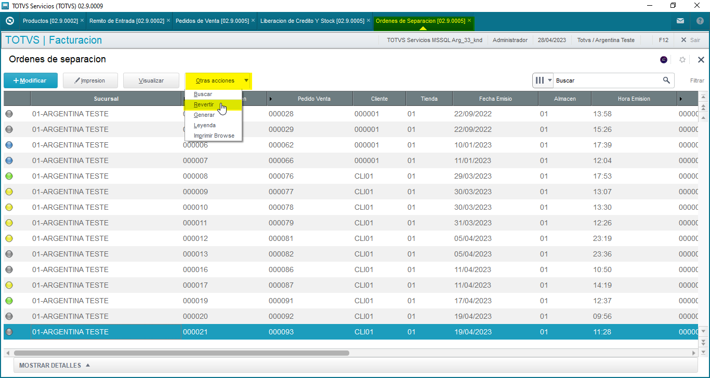This screenshot has height=378, width=710.
Task: Switch to Productos tab
Action: point(50,21)
